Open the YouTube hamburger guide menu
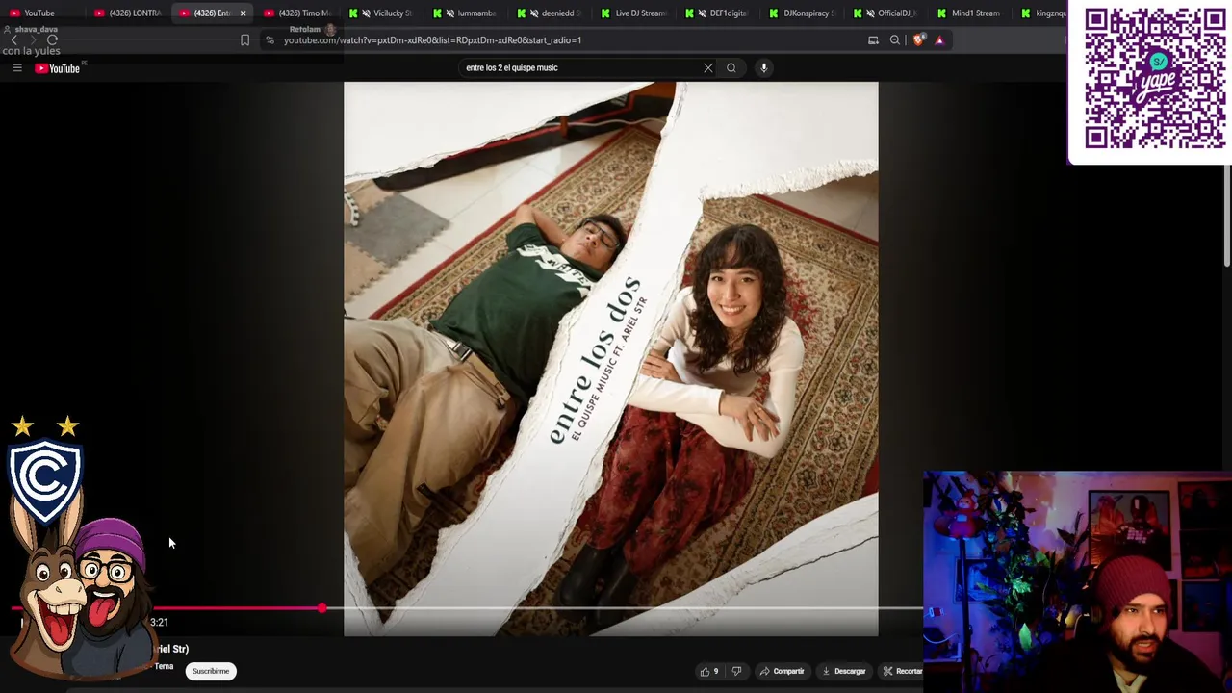 [x=16, y=68]
